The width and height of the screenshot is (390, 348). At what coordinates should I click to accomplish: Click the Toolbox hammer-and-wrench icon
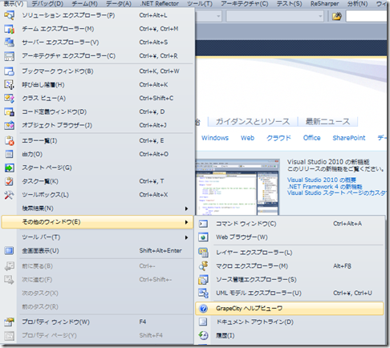coord(9,195)
